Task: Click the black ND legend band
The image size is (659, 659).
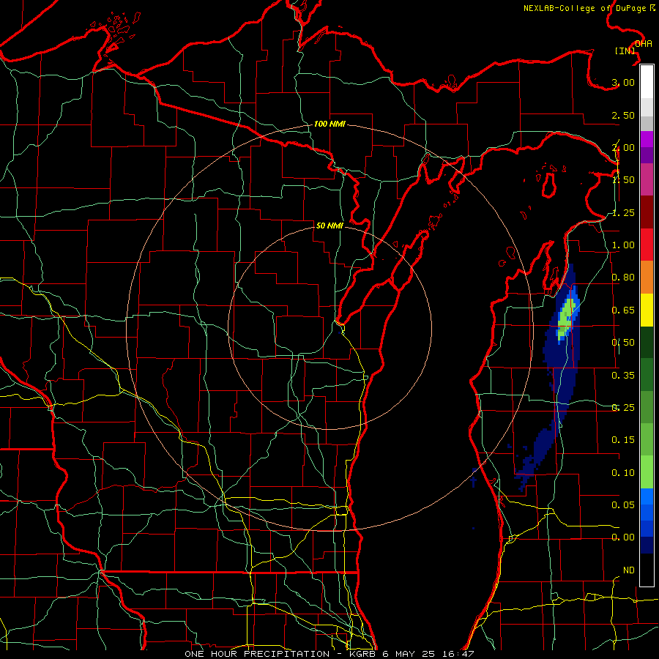Action: tap(647, 570)
